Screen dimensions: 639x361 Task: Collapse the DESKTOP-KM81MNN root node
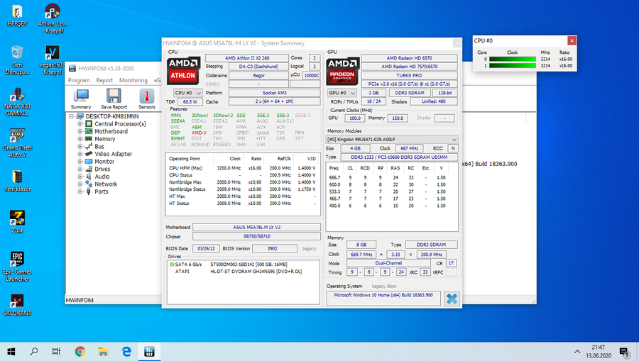coord(71,116)
